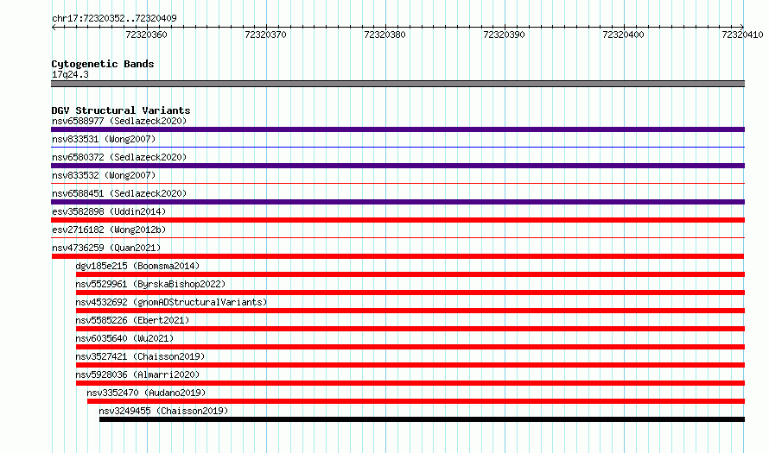Click the nsv6035640 (Wu2021) label
Image resolution: width=769 pixels, height=453 pixels.
pos(124,338)
